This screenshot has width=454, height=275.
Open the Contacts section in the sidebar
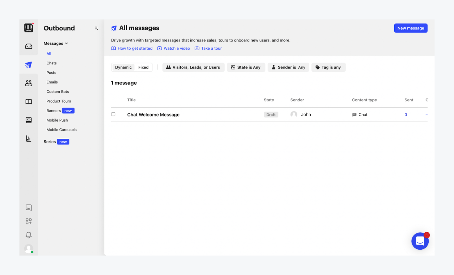click(x=29, y=83)
